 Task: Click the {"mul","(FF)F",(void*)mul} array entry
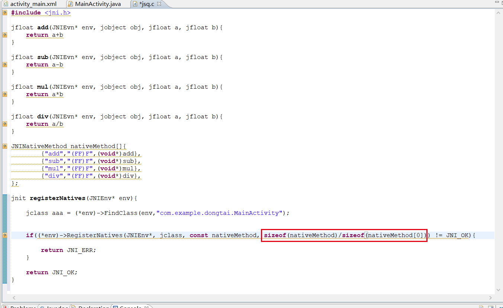click(x=89, y=168)
